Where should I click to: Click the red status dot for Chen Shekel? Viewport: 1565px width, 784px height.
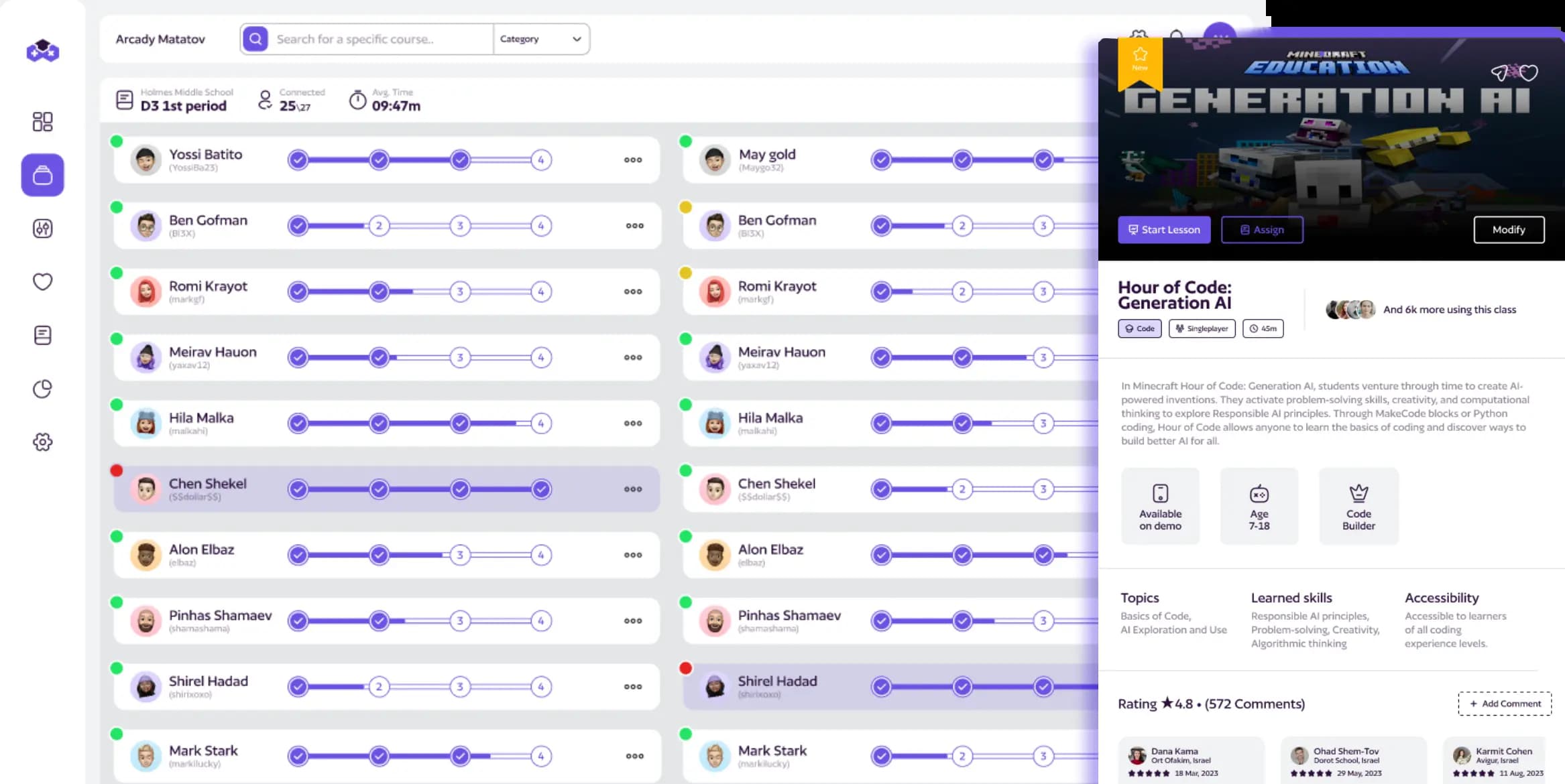(x=117, y=470)
